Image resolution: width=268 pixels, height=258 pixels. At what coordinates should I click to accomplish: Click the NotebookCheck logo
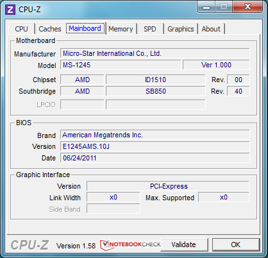(130, 245)
